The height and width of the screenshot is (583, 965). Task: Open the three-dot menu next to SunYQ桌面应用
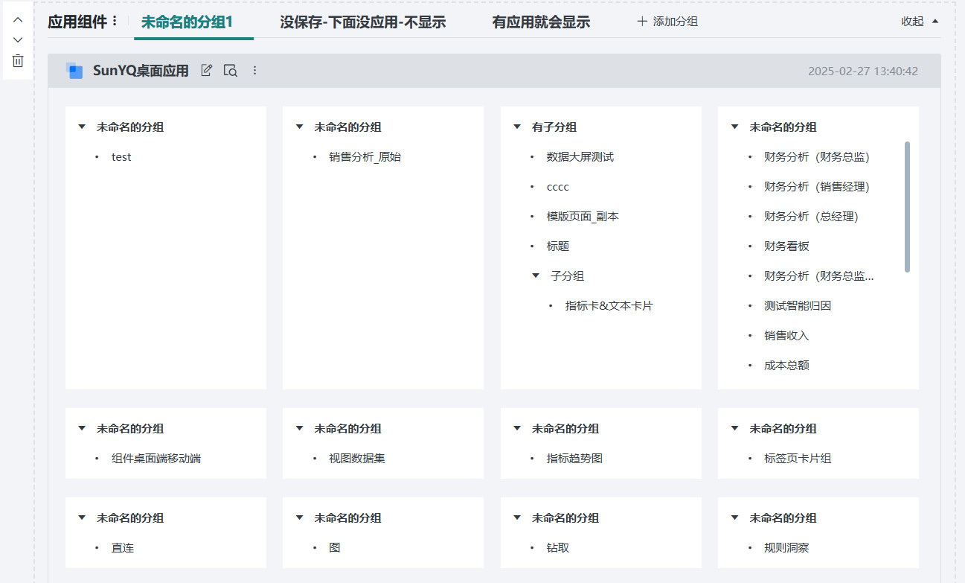pos(254,69)
